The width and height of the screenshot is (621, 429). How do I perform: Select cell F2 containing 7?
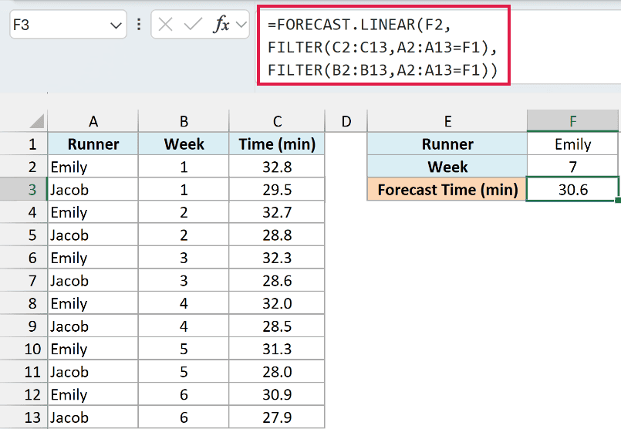572,167
